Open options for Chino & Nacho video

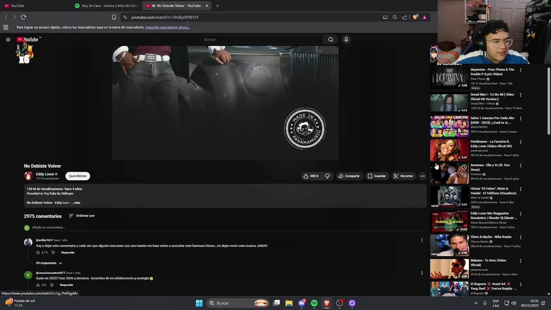coord(520,237)
